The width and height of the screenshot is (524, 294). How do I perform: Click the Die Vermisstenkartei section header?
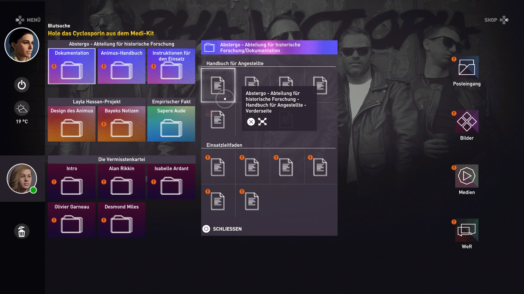pos(121,159)
